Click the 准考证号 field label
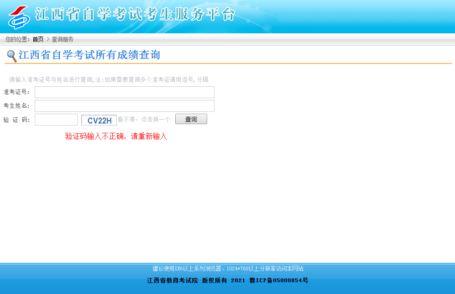This screenshot has height=294, width=455. coord(16,92)
